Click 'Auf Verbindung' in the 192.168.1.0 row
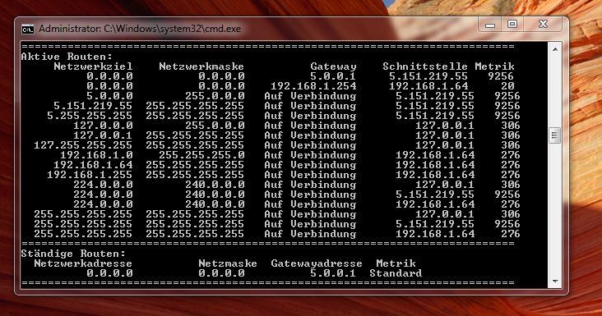Image resolution: width=602 pixels, height=316 pixels. [x=310, y=155]
